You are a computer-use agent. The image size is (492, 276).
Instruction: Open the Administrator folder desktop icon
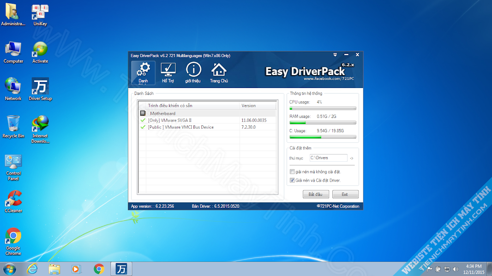coord(13,15)
